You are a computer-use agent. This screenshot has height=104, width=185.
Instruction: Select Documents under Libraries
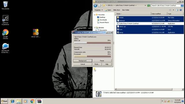tap(103, 30)
